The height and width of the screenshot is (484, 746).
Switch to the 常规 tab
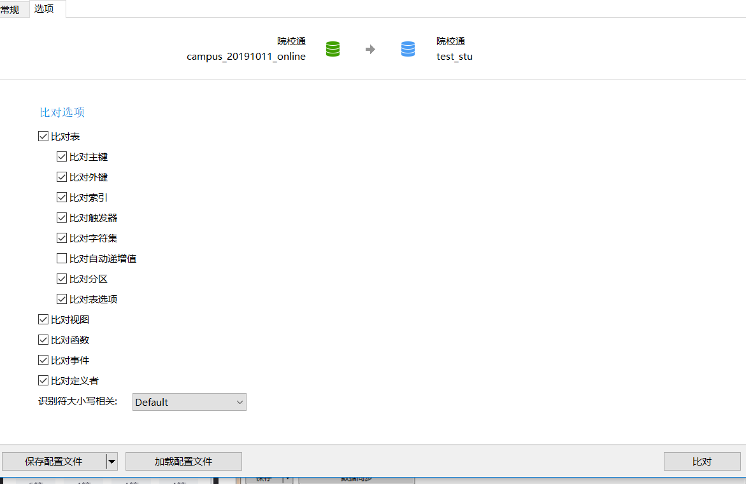[x=11, y=10]
